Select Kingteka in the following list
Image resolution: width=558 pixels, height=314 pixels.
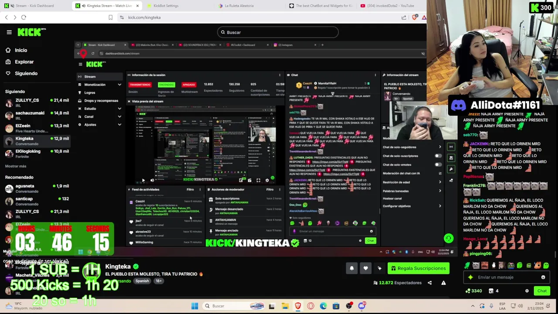point(37,141)
